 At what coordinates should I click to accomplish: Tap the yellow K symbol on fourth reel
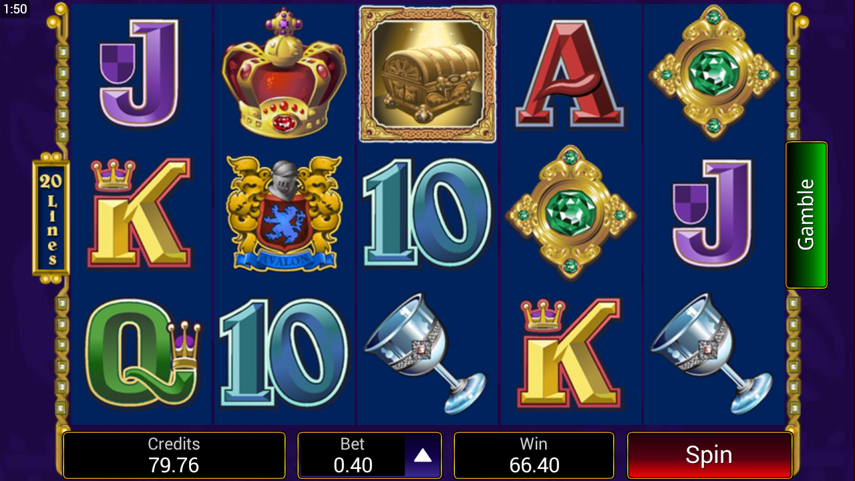click(570, 353)
